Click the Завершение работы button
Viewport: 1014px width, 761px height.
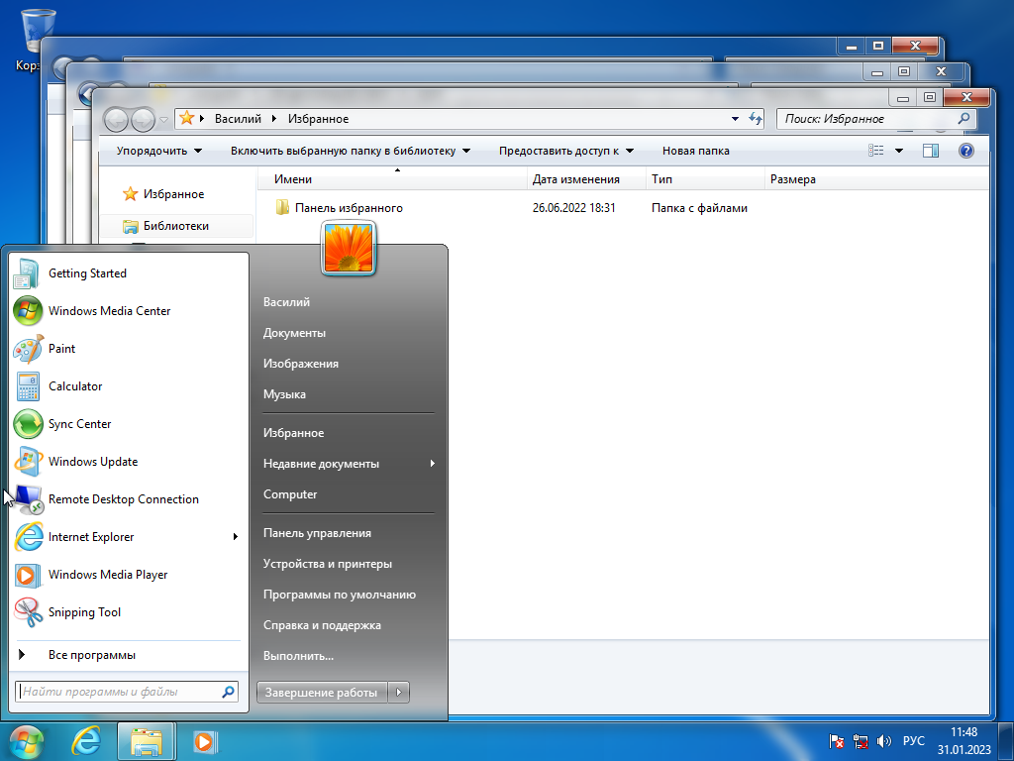[322, 693]
